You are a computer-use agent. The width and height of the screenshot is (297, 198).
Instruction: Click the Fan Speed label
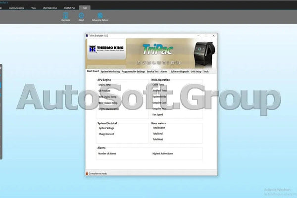click(157, 115)
